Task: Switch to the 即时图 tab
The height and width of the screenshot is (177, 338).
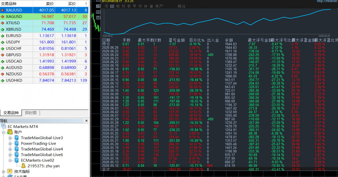Action: (31, 113)
